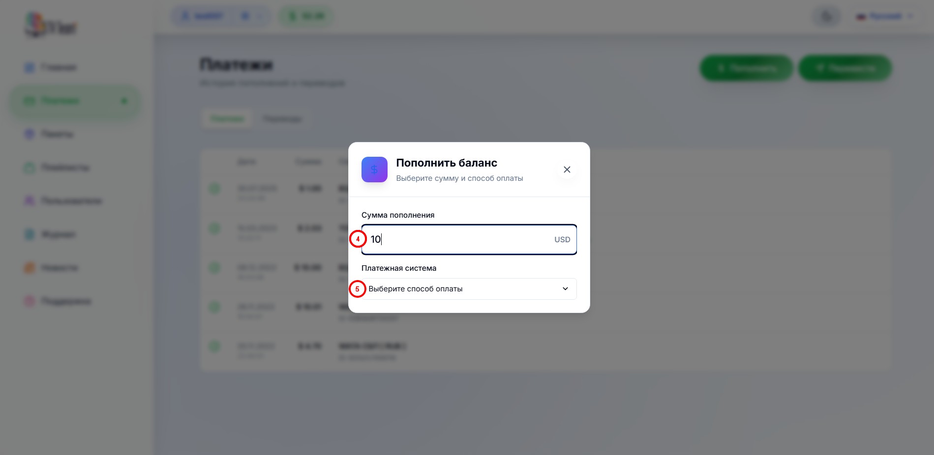The height and width of the screenshot is (455, 934).
Task: Click the Сумма пополнения amount field
Action: (x=460, y=240)
